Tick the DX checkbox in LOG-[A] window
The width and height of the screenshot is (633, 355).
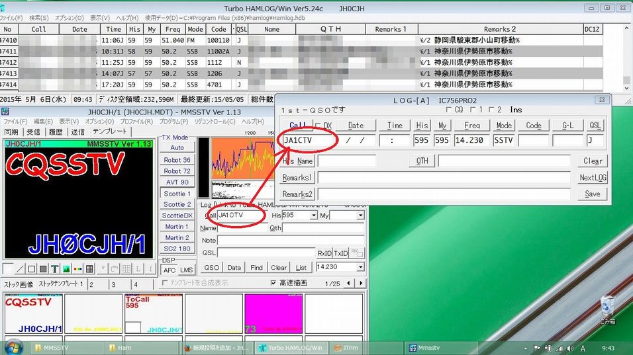[318, 126]
